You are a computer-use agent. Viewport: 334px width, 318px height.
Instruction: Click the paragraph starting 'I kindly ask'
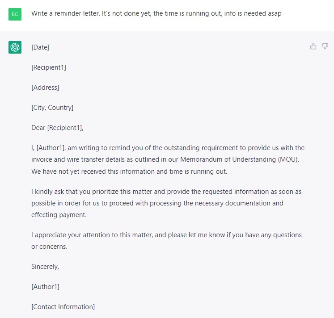click(x=166, y=203)
